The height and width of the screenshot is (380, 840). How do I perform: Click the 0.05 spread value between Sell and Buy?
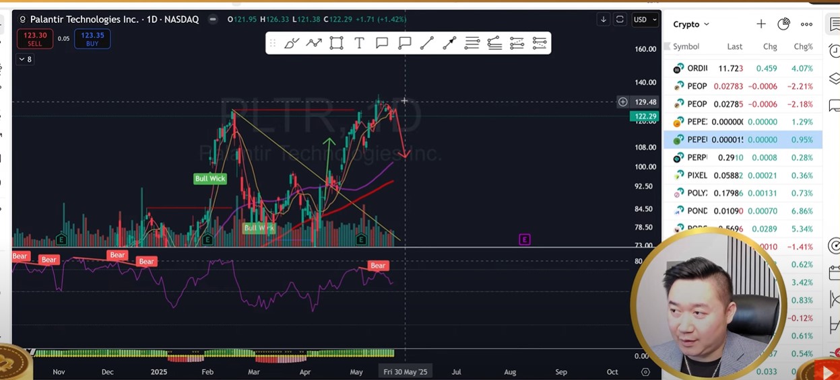tap(63, 39)
